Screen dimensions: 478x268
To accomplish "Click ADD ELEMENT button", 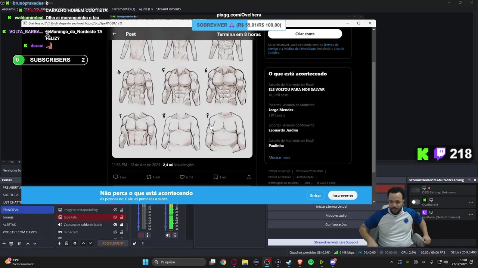I will (x=113, y=243).
